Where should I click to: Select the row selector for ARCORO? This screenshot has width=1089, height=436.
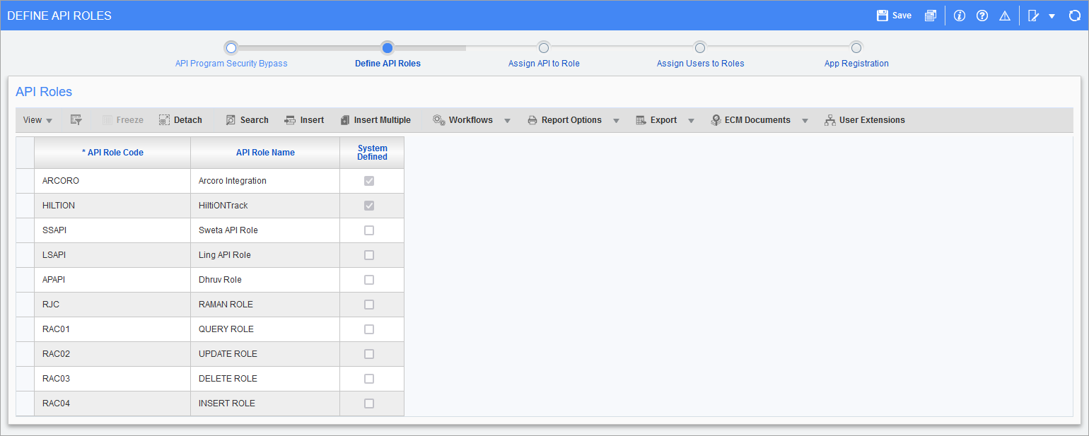pos(25,181)
